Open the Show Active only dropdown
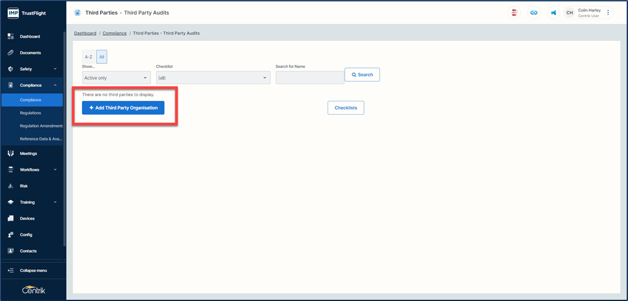Screen dimensions: 628x301 117,78
